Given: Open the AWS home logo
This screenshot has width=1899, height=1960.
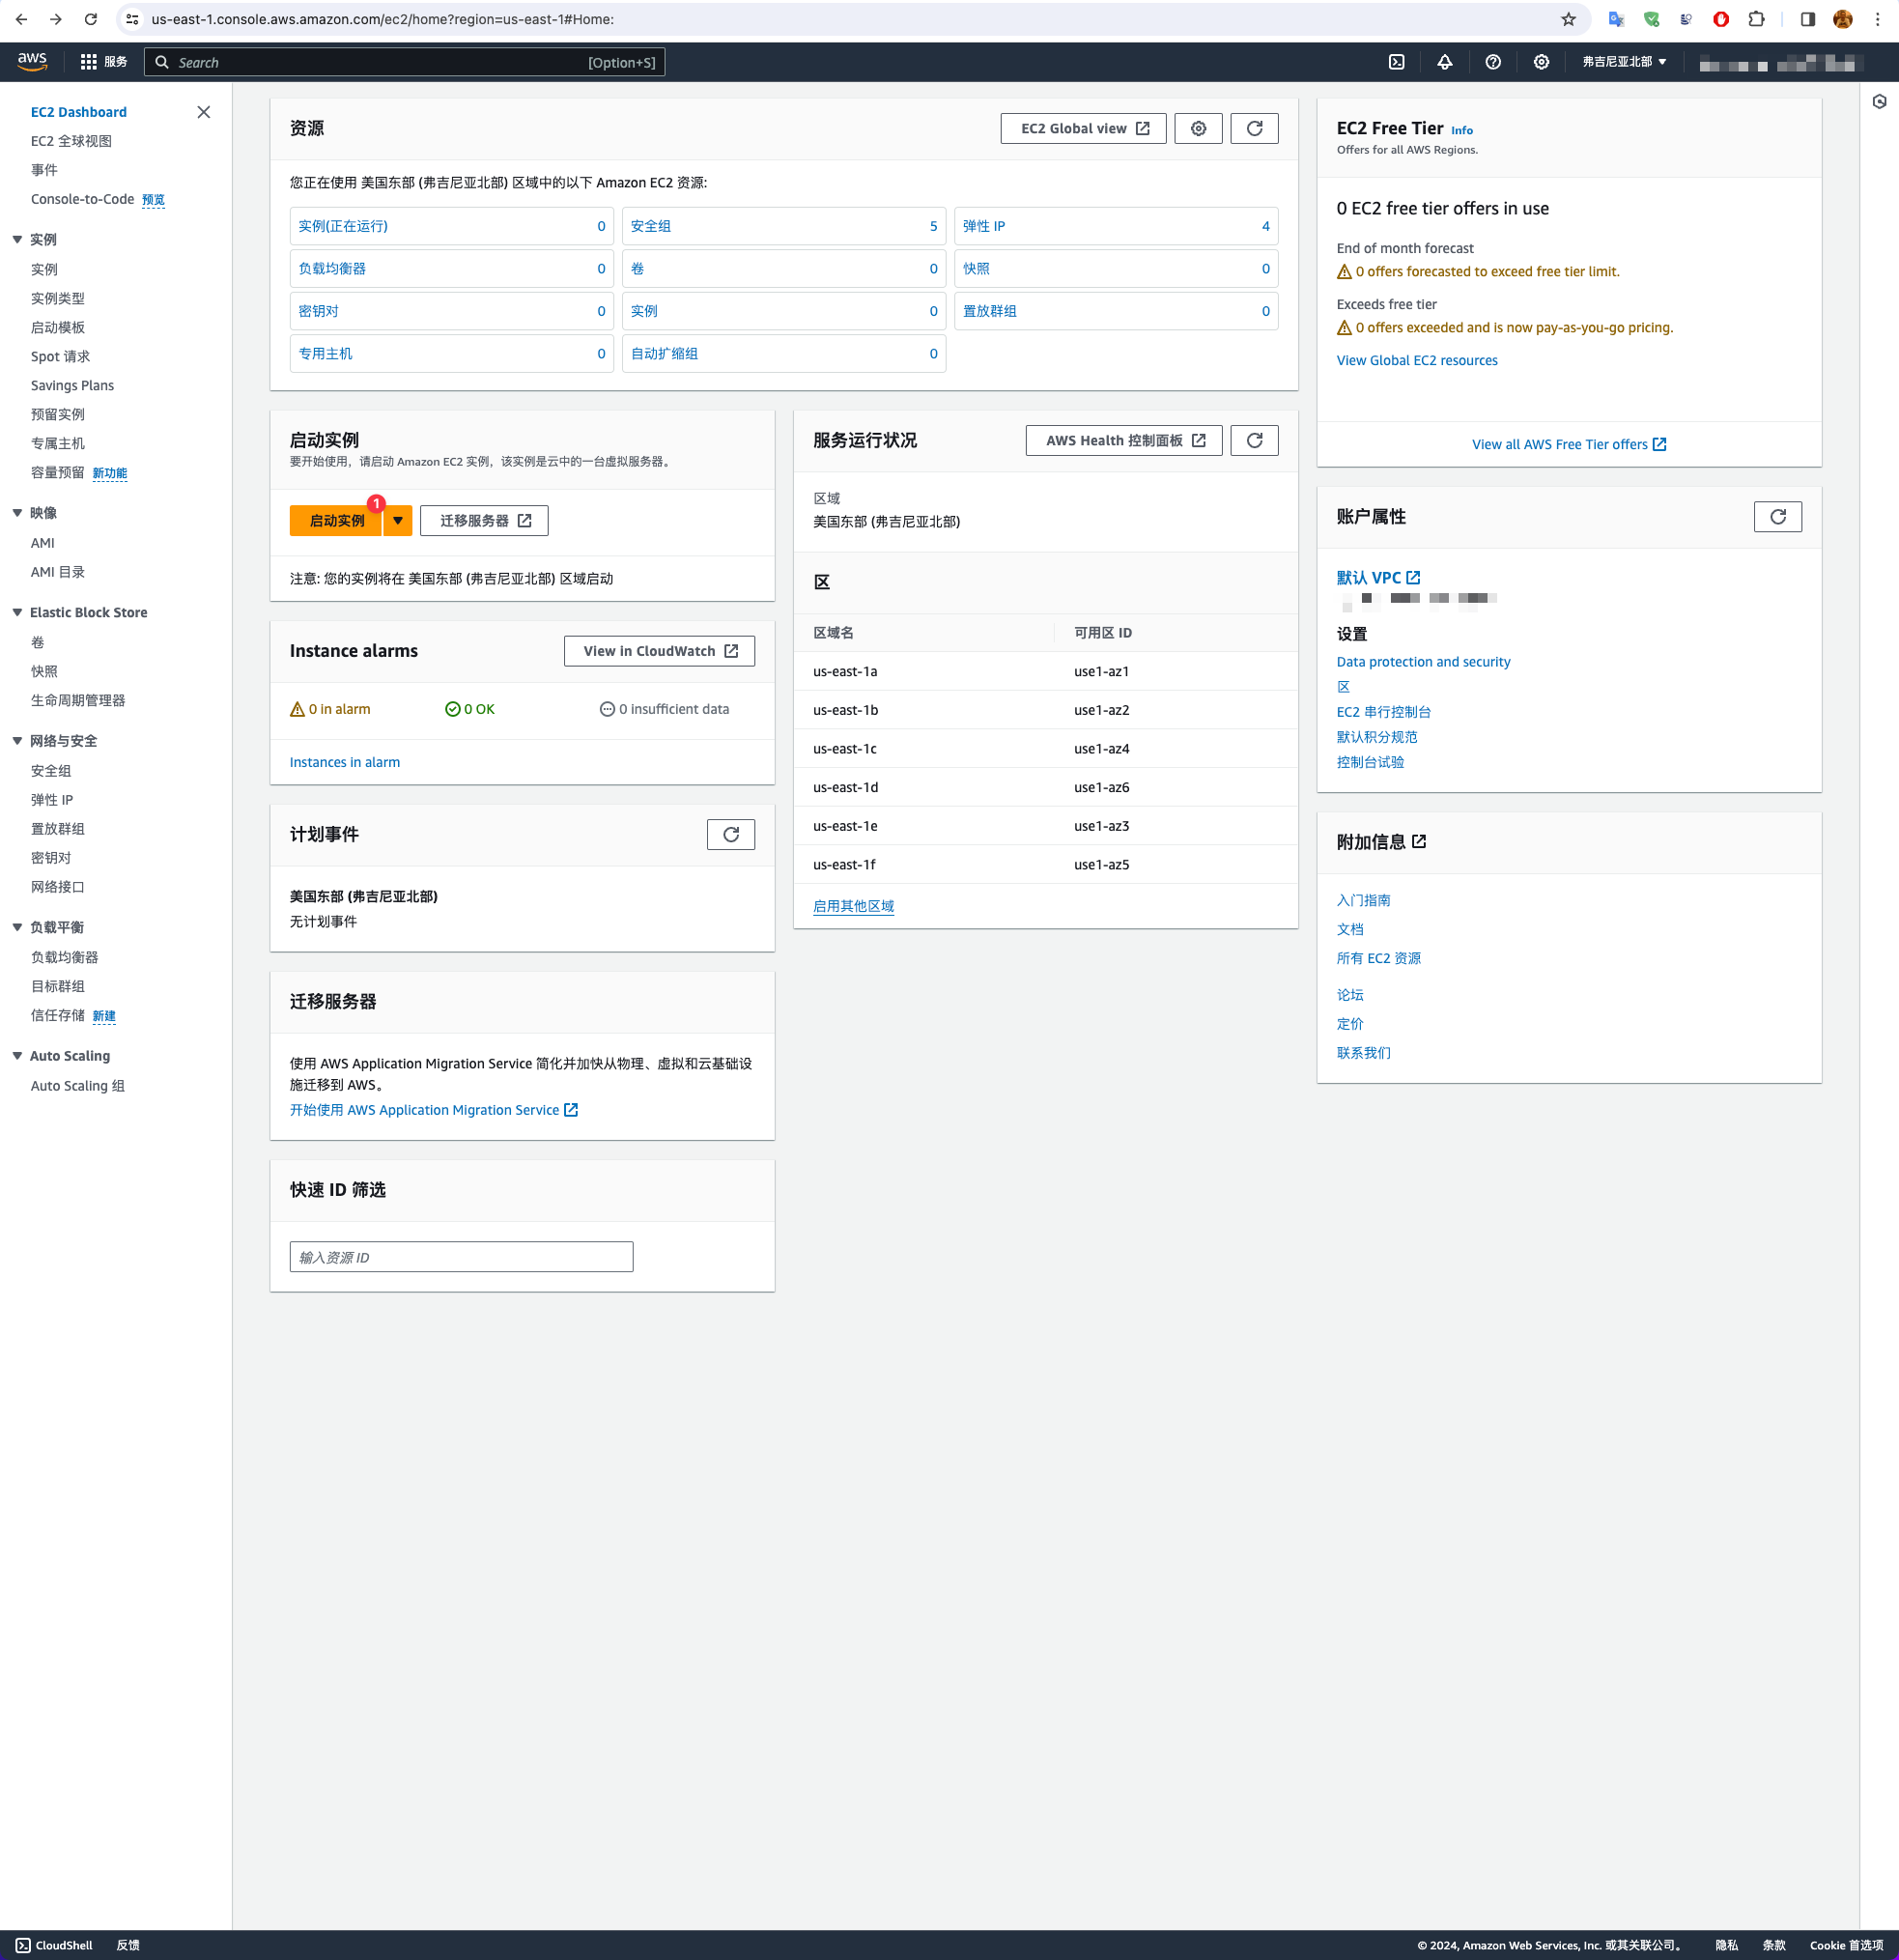Looking at the screenshot, I should (32, 62).
